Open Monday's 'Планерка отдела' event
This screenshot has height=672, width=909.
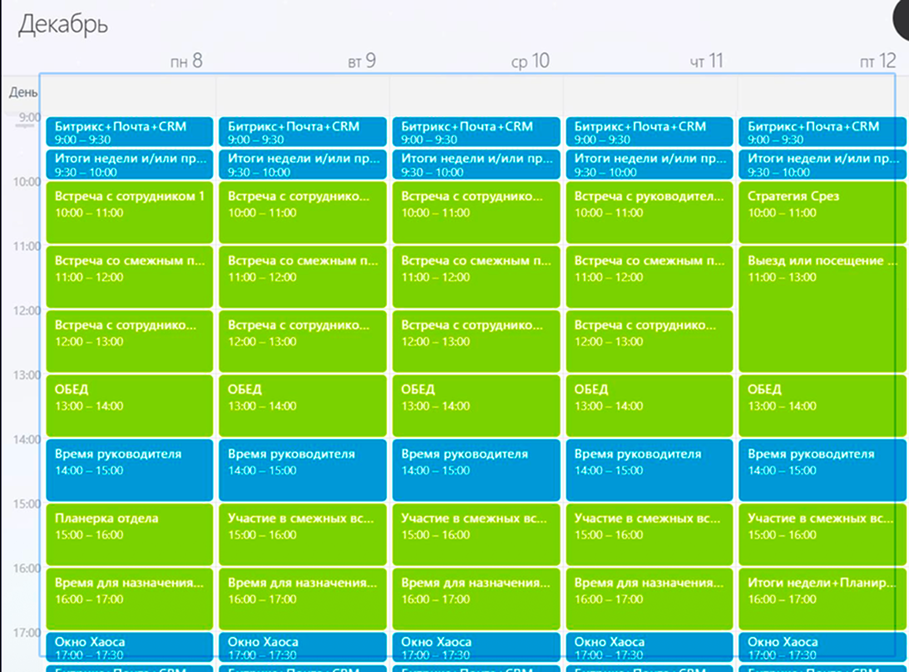[129, 534]
